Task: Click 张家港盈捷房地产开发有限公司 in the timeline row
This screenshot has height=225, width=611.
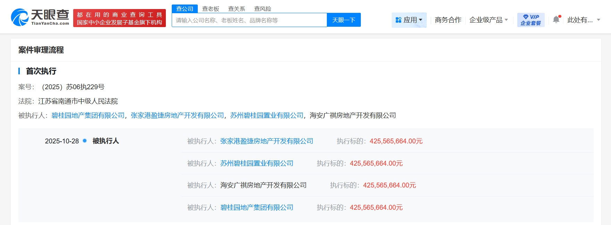Action: 266,141
